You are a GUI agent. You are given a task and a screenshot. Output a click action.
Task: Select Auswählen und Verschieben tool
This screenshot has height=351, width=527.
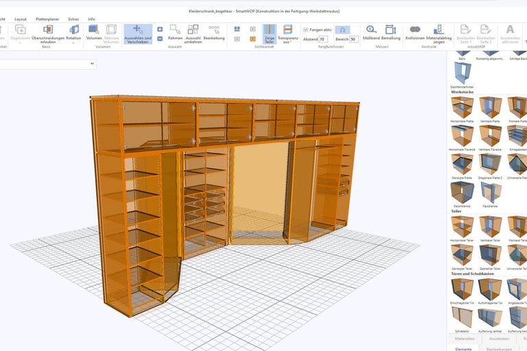pyautogui.click(x=138, y=34)
